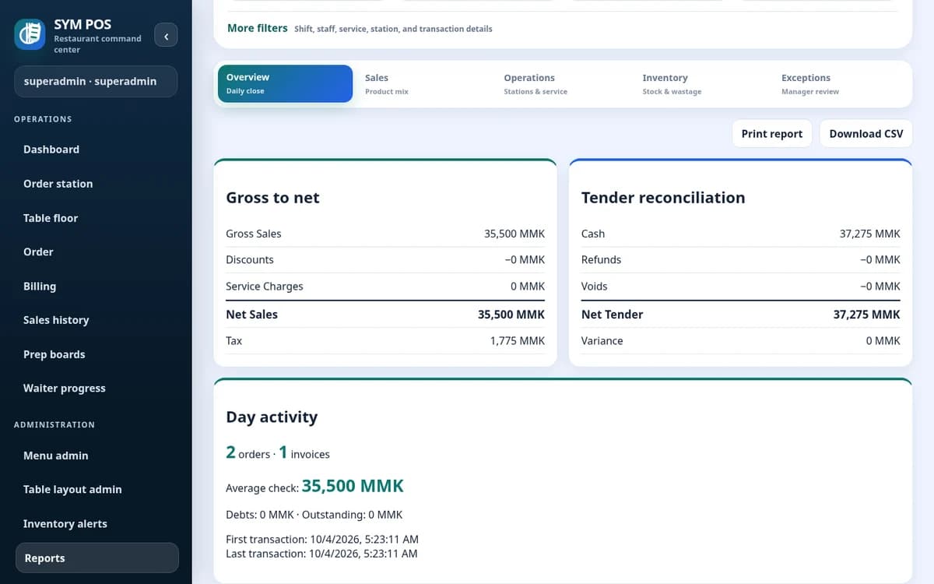Click the Refunds row label
Image resolution: width=934 pixels, height=584 pixels.
click(601, 260)
